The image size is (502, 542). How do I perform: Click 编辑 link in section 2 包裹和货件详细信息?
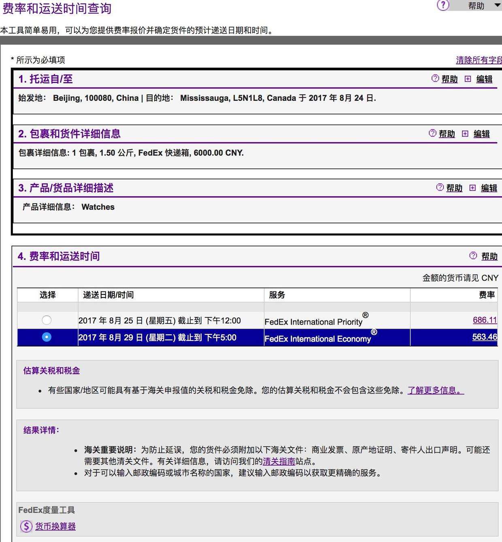tap(482, 134)
